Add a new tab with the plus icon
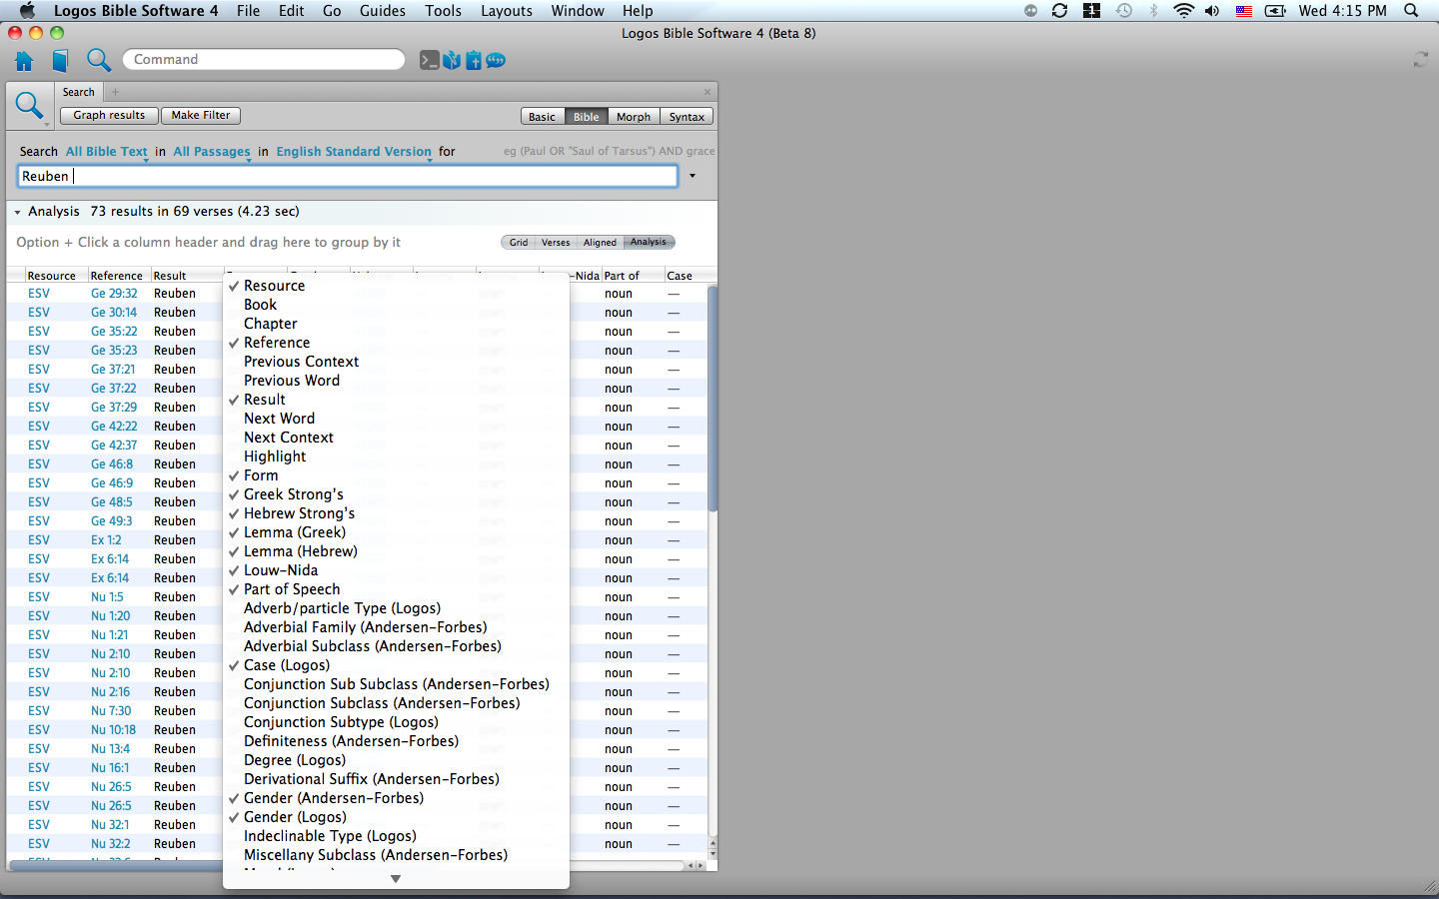This screenshot has width=1439, height=899. point(115,92)
